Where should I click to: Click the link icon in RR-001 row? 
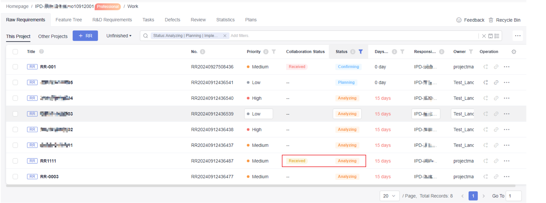pos(496,67)
